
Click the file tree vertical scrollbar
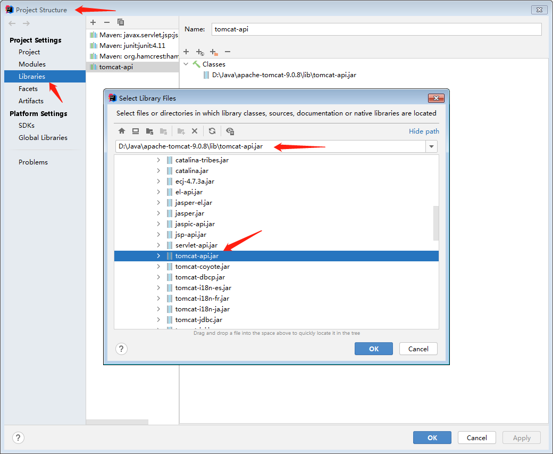436,223
